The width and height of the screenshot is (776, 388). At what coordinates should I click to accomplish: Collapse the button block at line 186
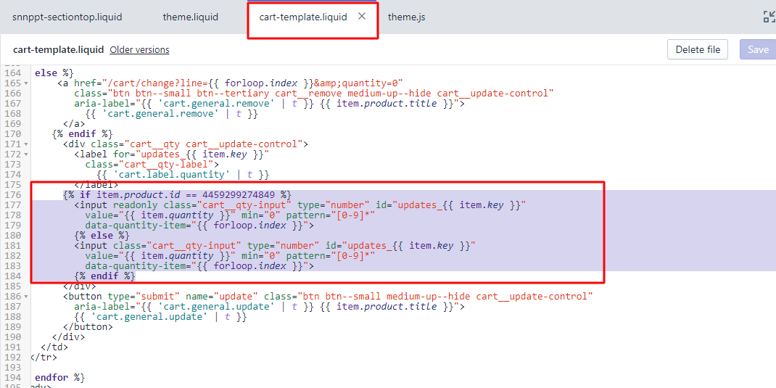coord(27,297)
